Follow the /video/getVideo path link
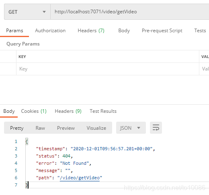Viewport: 209px width, 195px height. tap(80, 178)
